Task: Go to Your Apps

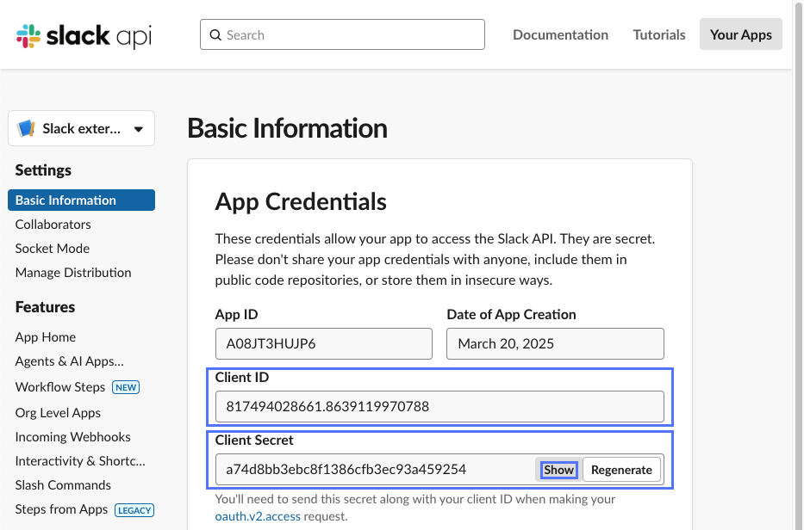Action: click(x=740, y=34)
